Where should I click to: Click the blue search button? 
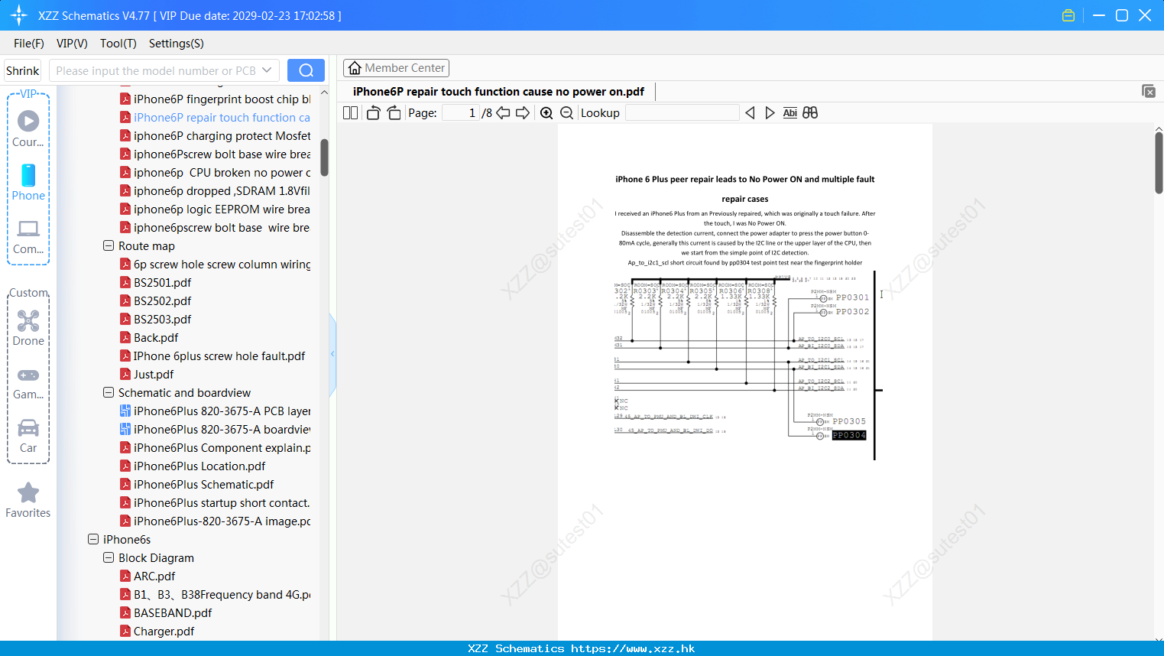pos(306,70)
